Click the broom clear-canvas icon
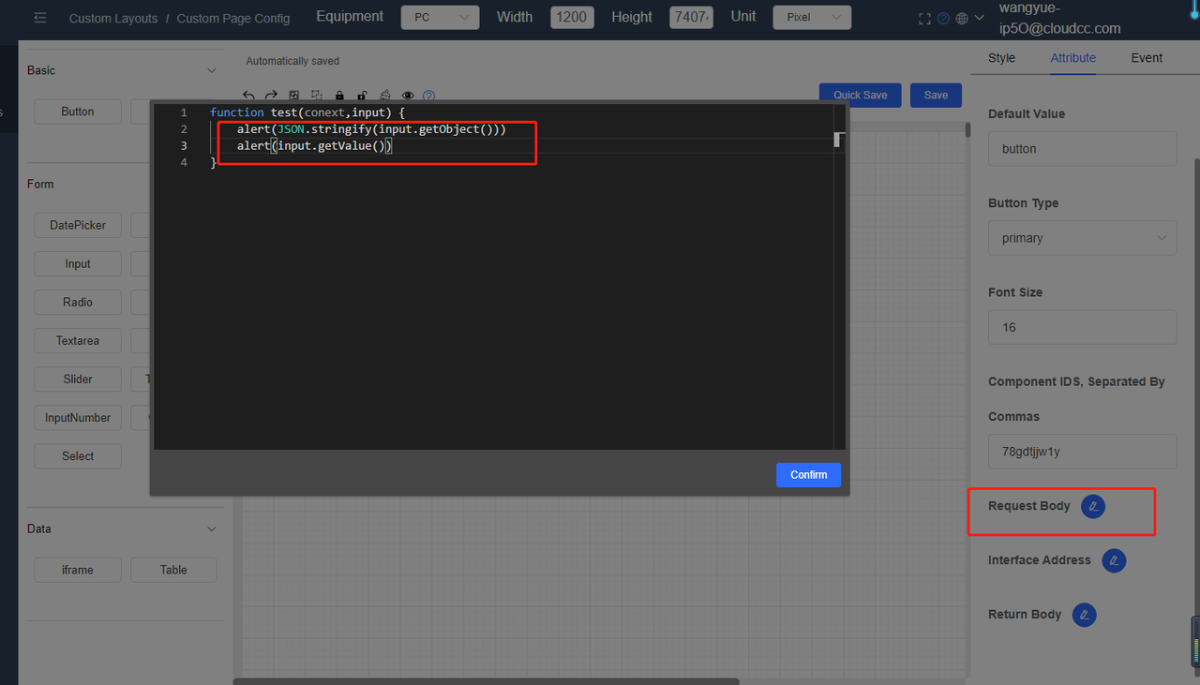This screenshot has height=685, width=1200. [384, 96]
